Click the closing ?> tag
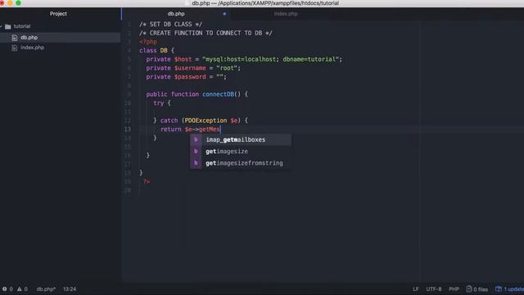 [x=147, y=182]
